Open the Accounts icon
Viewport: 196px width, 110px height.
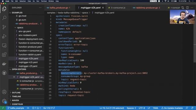click(x=4, y=92)
